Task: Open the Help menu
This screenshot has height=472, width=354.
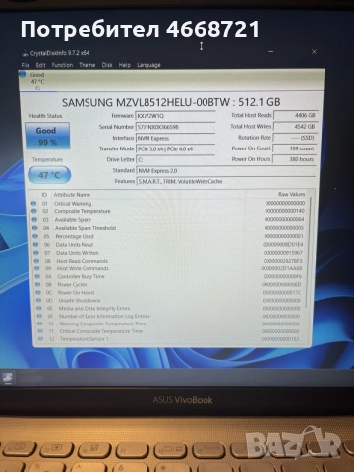Action: [125, 65]
